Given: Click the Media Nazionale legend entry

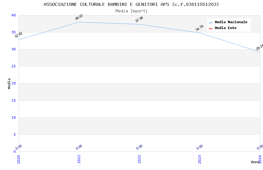Looking at the screenshot, I should pyautogui.click(x=228, y=22).
